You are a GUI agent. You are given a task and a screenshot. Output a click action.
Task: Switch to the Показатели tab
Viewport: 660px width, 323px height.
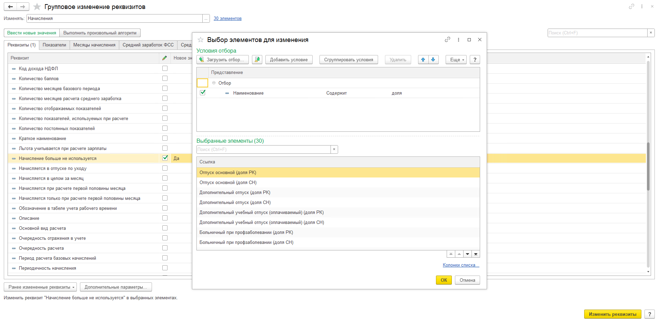(54, 45)
